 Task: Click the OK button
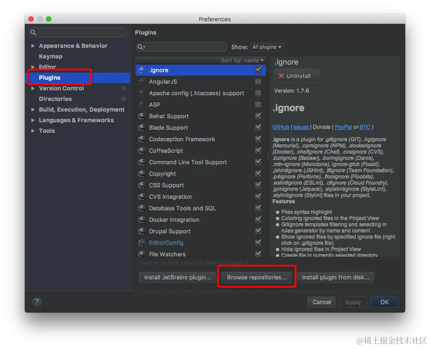pos(384,302)
